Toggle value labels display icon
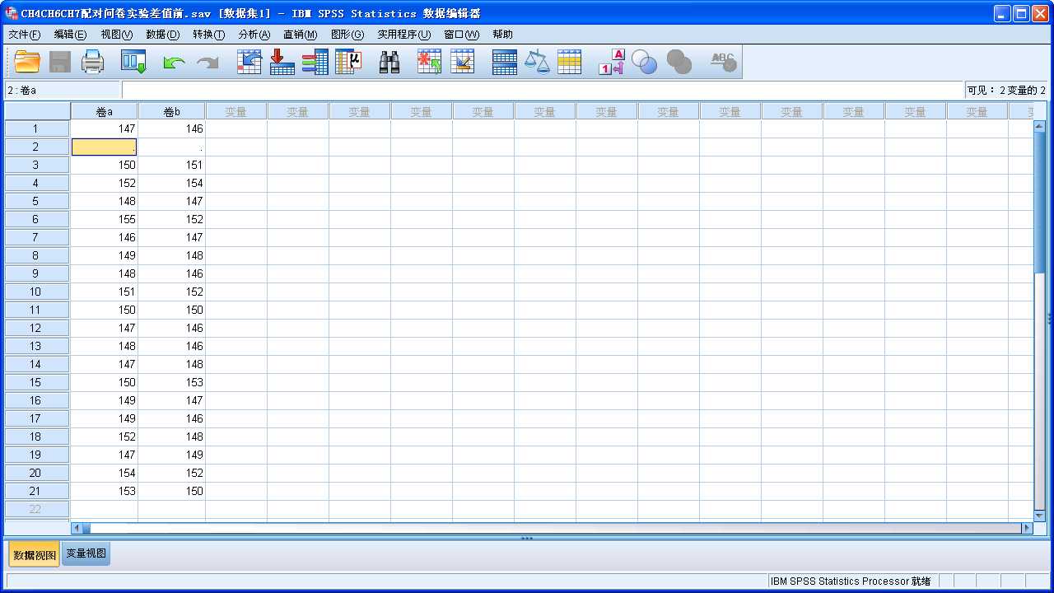Screen dimensions: 1054x593 [x=611, y=62]
